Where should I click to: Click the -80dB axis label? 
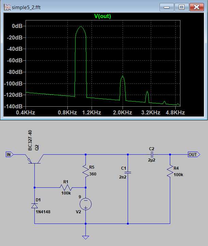(x=15, y=72)
